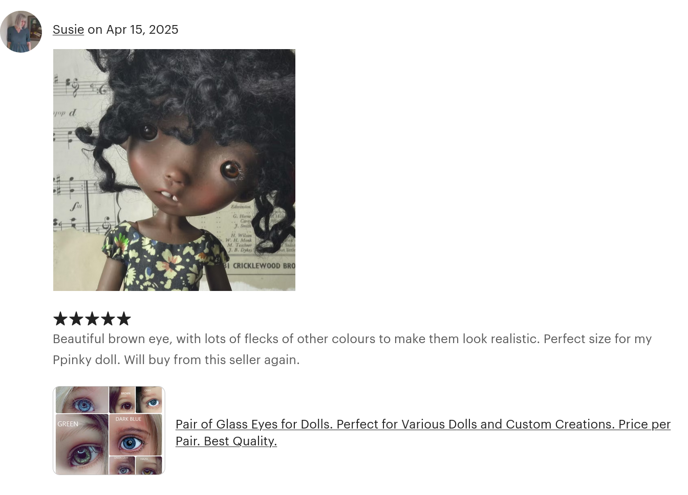688x495 pixels.
Task: Click the second star in the rating
Action: tap(76, 318)
